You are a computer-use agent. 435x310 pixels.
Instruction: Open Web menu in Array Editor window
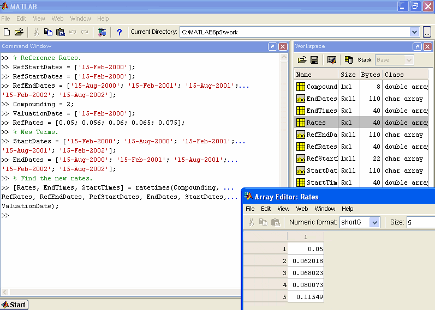click(x=302, y=209)
